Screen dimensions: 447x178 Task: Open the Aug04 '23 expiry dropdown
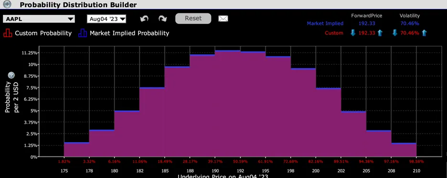pyautogui.click(x=106, y=19)
